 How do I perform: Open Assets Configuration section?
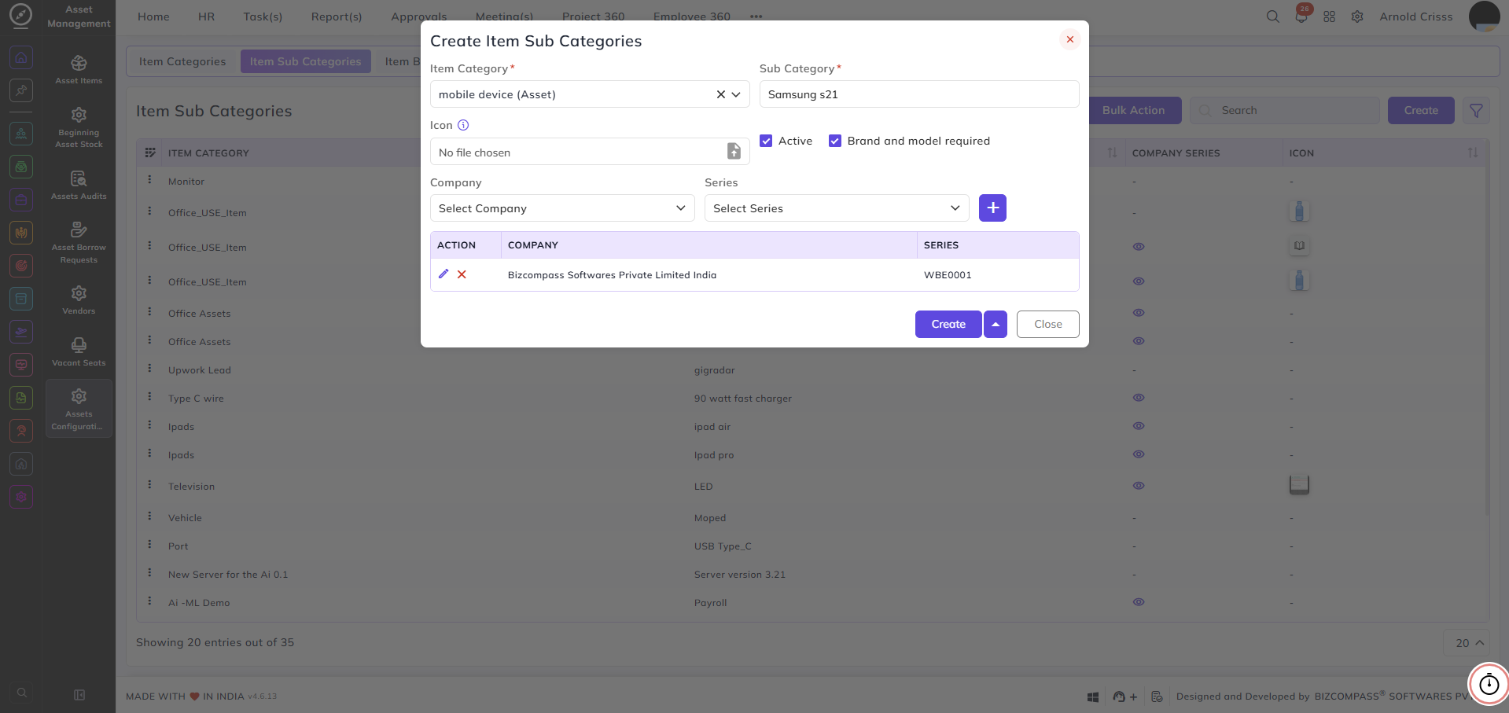[79, 409]
